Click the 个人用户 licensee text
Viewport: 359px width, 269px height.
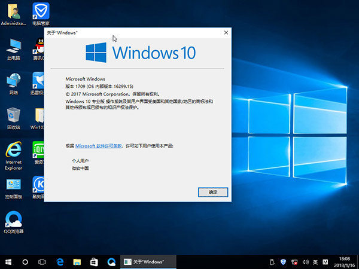click(x=80, y=161)
